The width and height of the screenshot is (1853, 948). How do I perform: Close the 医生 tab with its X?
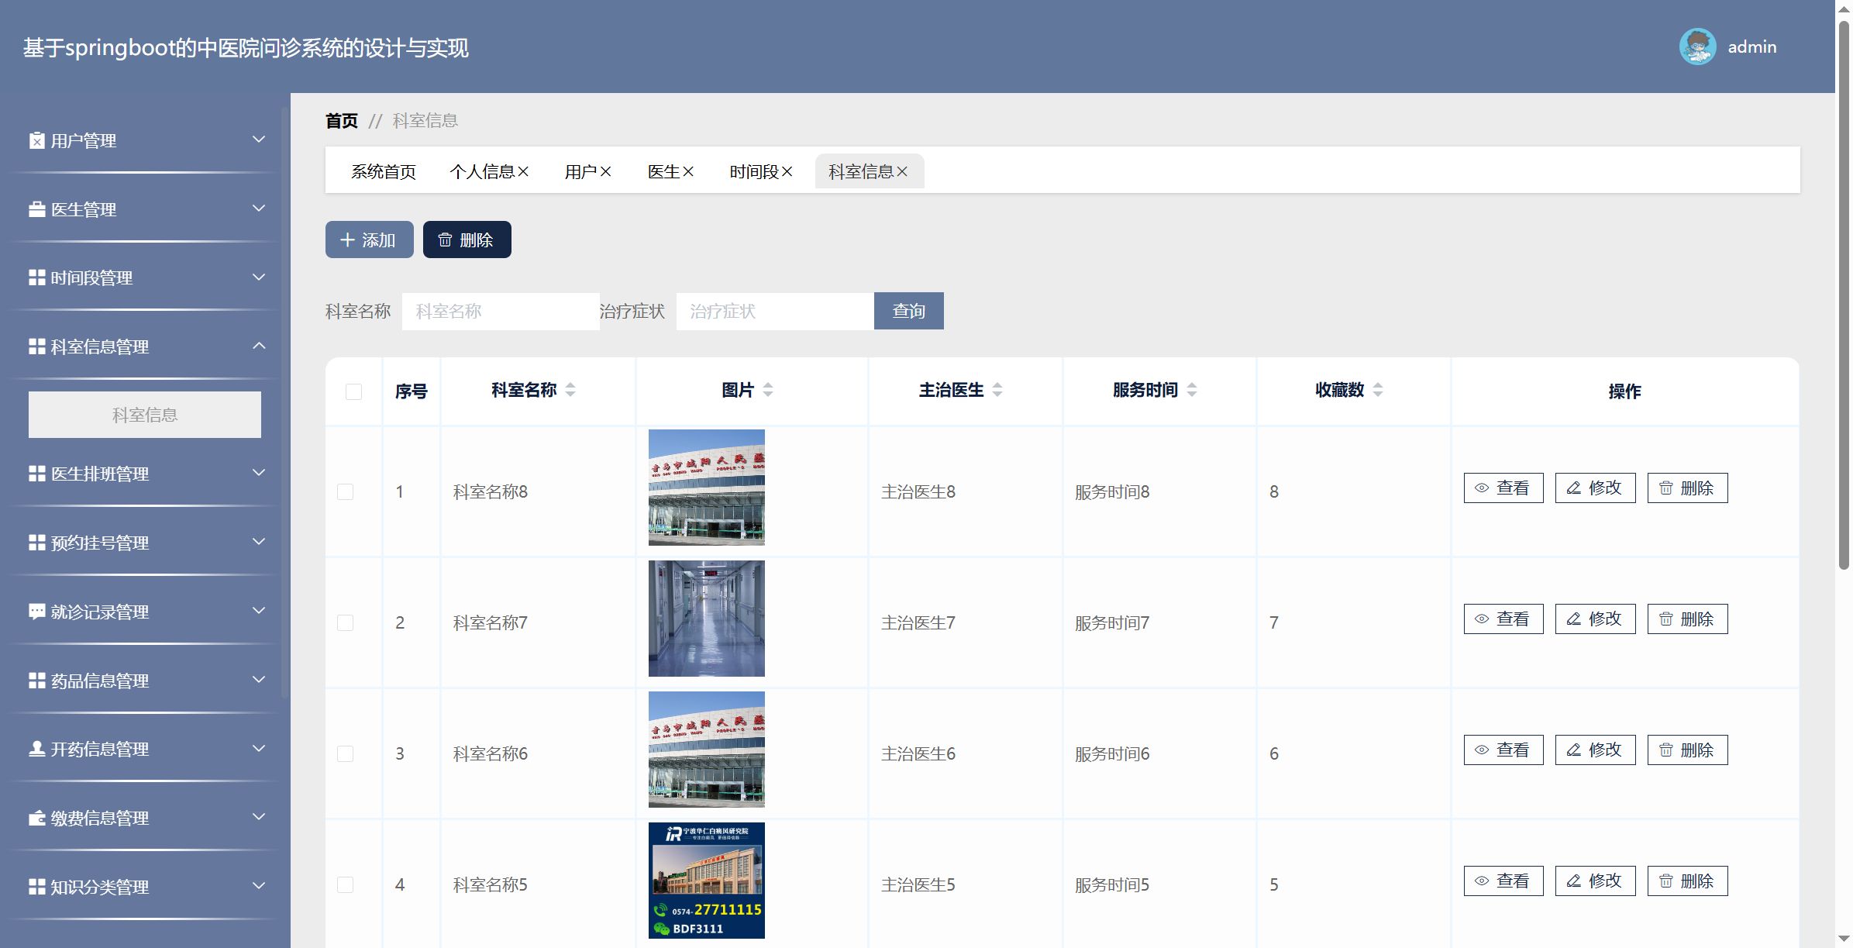coord(688,171)
